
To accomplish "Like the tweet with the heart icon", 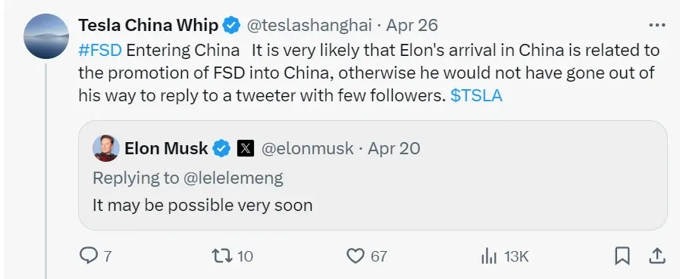I will tap(356, 256).
